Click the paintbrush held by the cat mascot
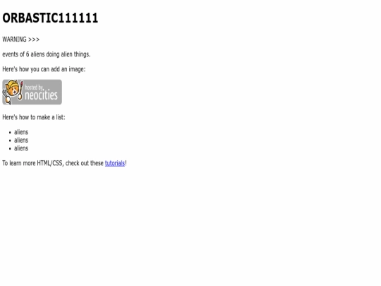 point(20,90)
